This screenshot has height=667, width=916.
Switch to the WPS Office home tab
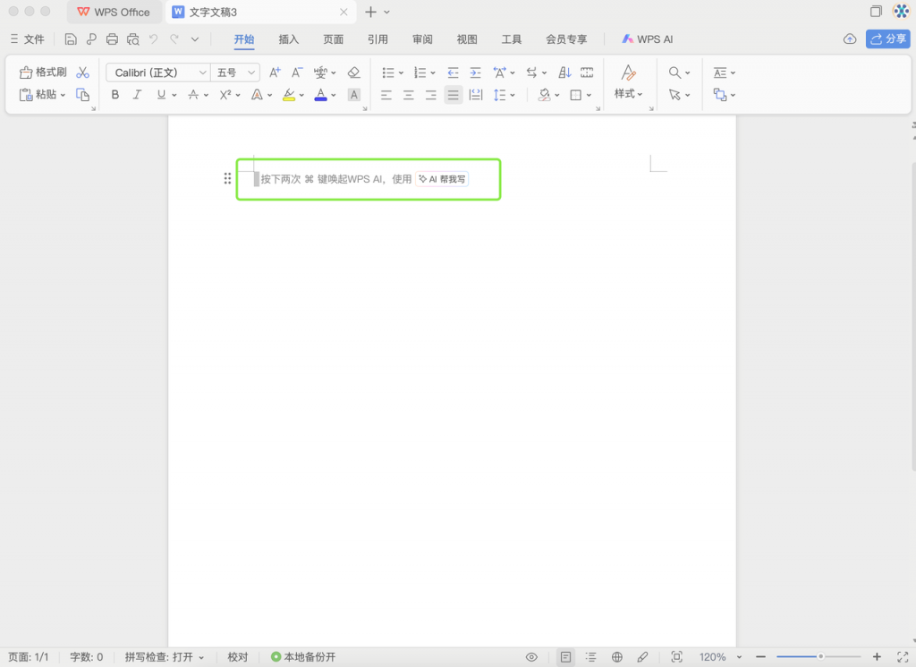(x=114, y=12)
